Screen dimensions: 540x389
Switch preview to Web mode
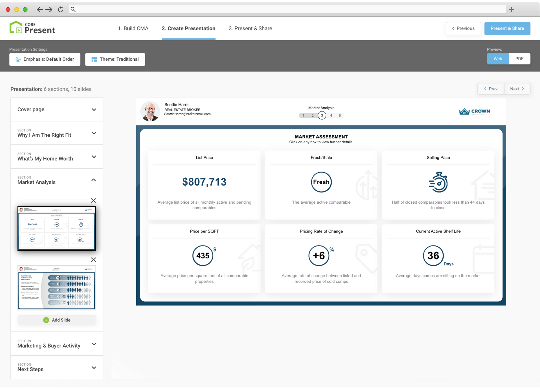(498, 59)
